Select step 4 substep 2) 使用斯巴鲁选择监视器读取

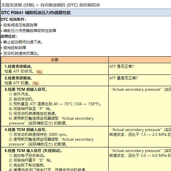[x=51, y=142]
